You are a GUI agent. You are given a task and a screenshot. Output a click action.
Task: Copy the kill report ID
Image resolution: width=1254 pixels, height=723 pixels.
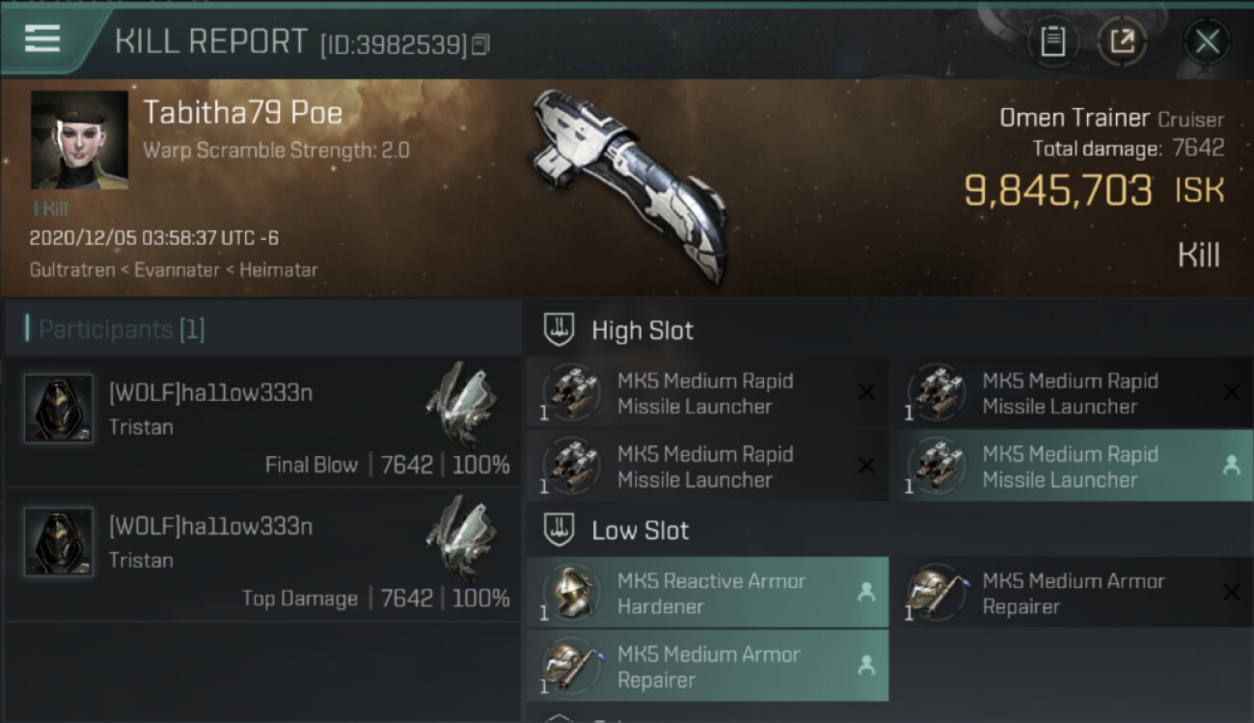tap(480, 44)
